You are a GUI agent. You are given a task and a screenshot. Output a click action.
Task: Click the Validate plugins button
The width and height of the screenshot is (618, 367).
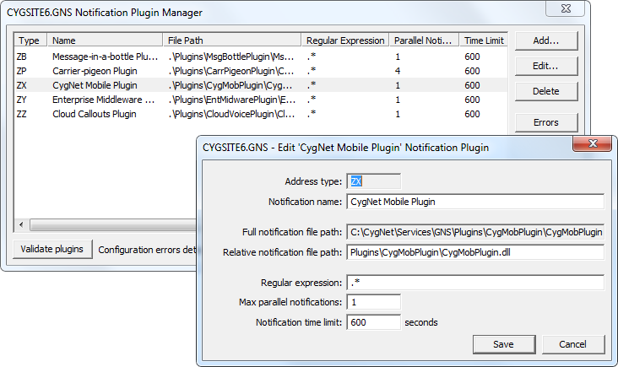pyautogui.click(x=52, y=249)
